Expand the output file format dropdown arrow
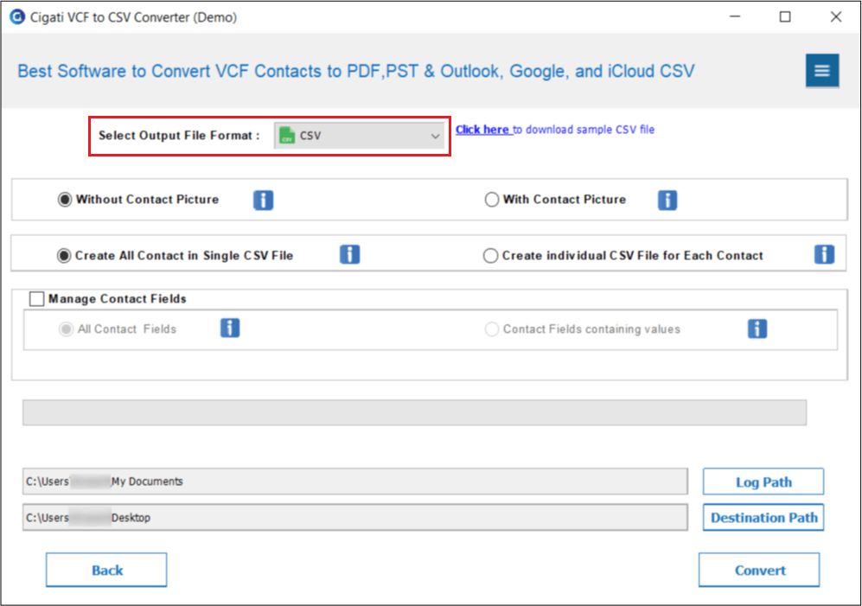This screenshot has width=862, height=606. (435, 136)
